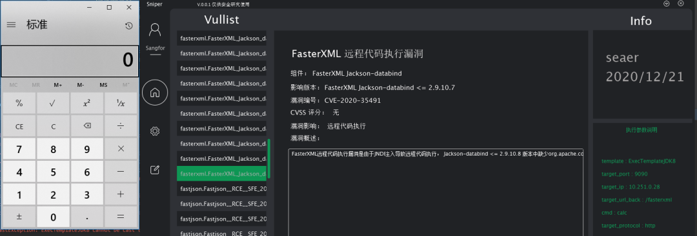Click the MS memory store button
697x236 pixels.
coord(103,85)
